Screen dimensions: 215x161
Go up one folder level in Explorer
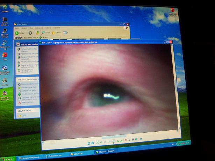pos(37,33)
